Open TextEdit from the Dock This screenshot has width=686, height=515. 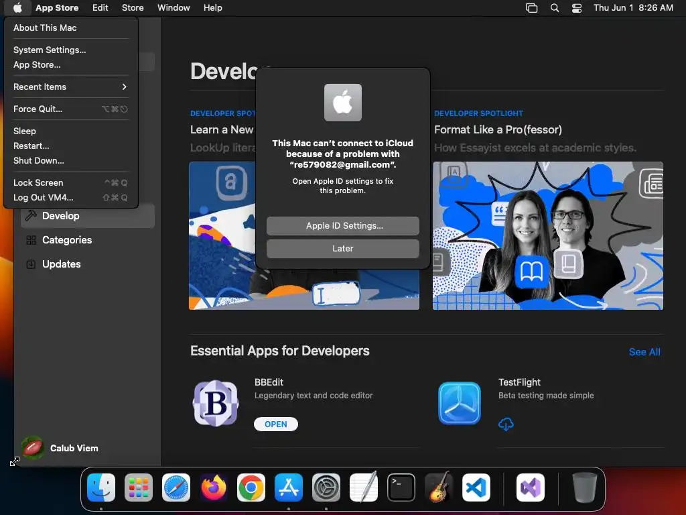coord(364,488)
